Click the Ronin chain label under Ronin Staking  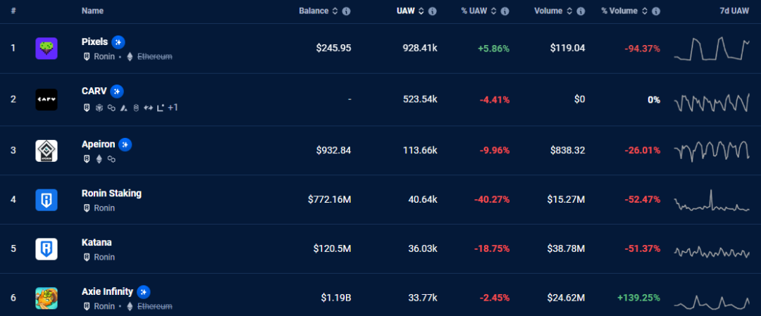(x=104, y=208)
